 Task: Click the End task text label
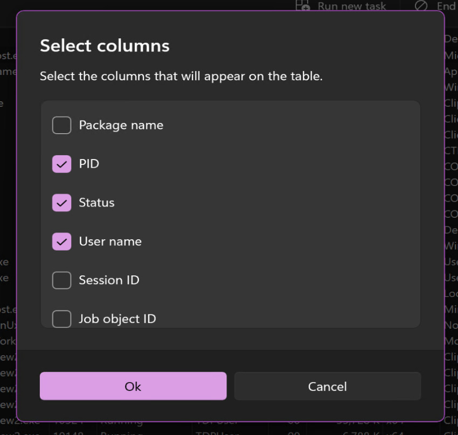(446, 6)
